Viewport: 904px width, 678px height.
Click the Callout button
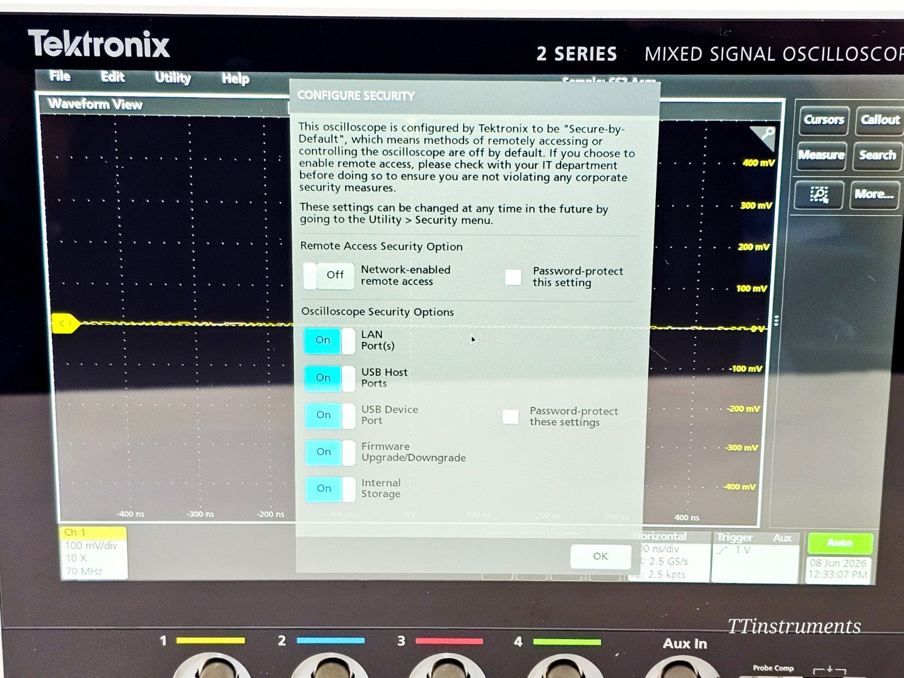point(880,120)
